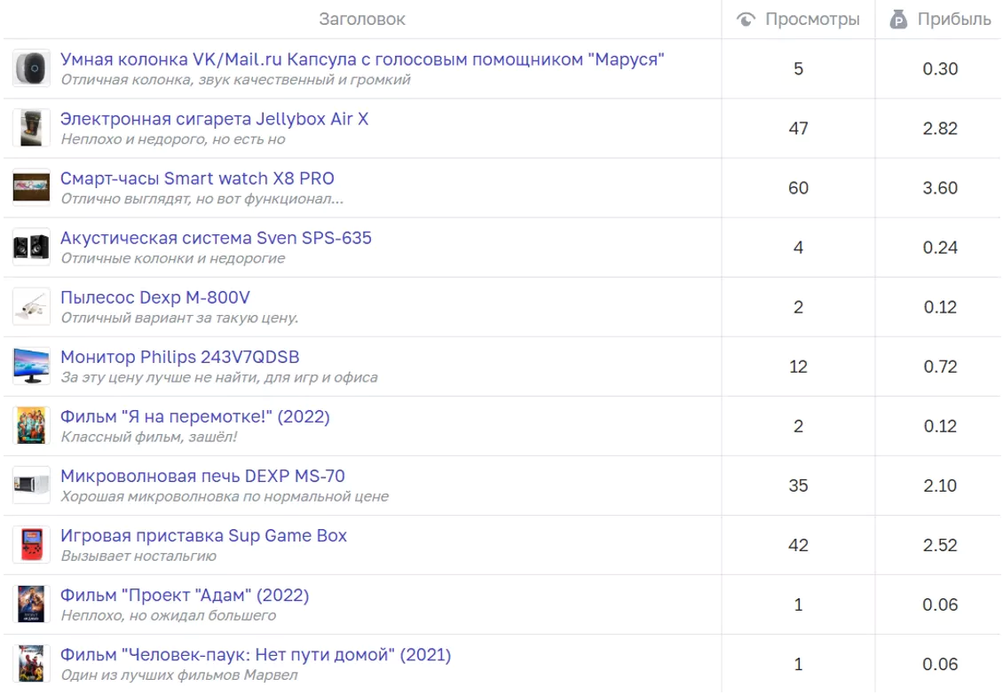Click views value 35 for DEXP microwave row
The image size is (1003, 695).
point(798,486)
